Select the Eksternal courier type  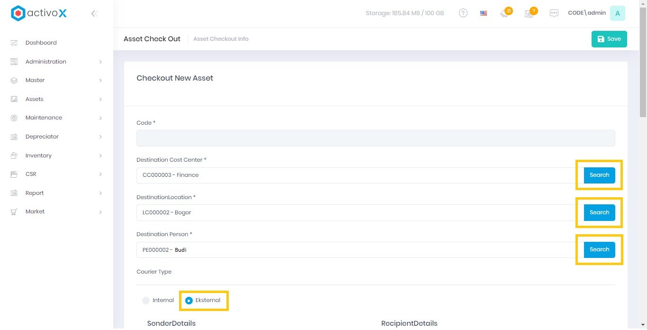189,301
